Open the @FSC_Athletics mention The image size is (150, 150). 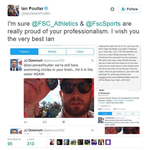(55, 24)
